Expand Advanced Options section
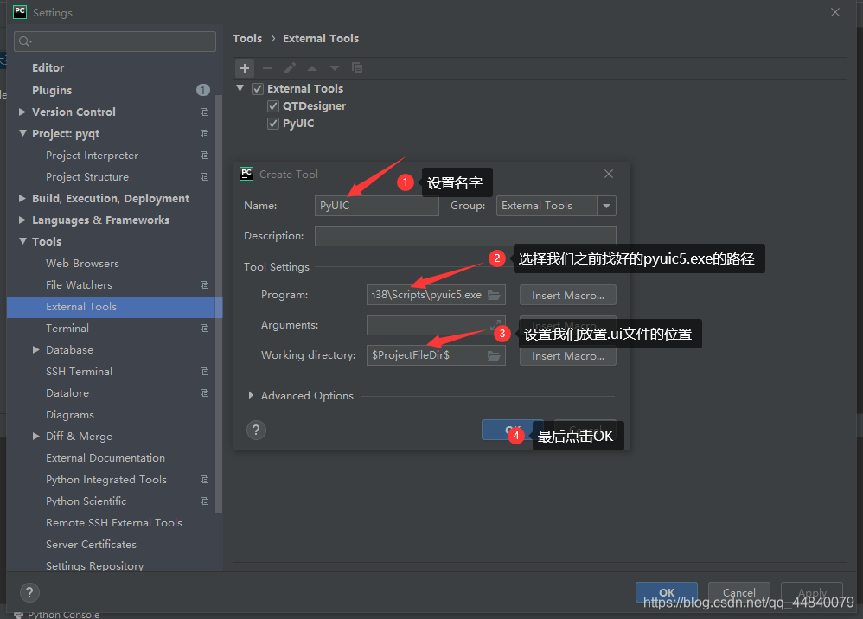 click(251, 396)
